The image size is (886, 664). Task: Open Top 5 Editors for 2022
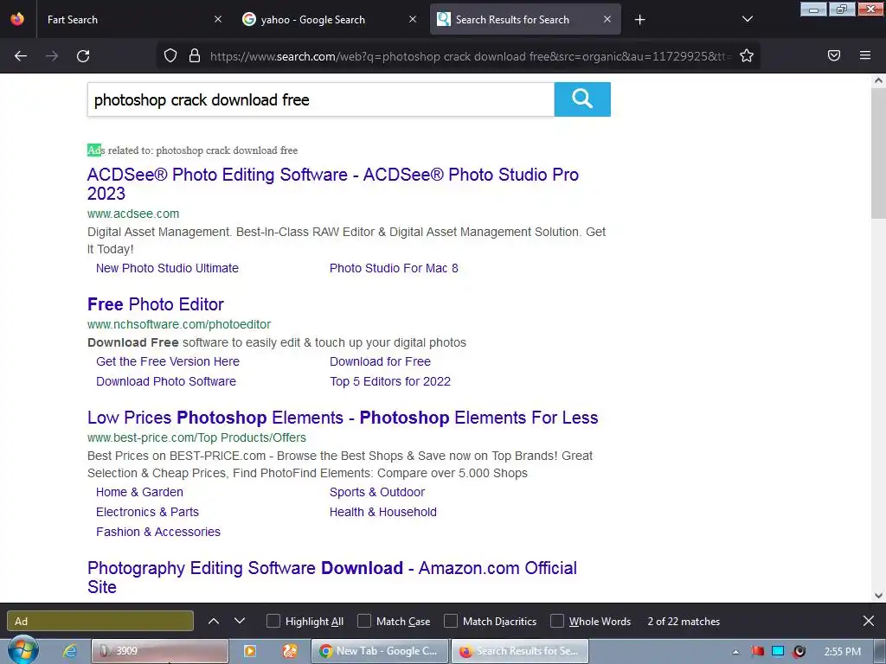(x=390, y=381)
